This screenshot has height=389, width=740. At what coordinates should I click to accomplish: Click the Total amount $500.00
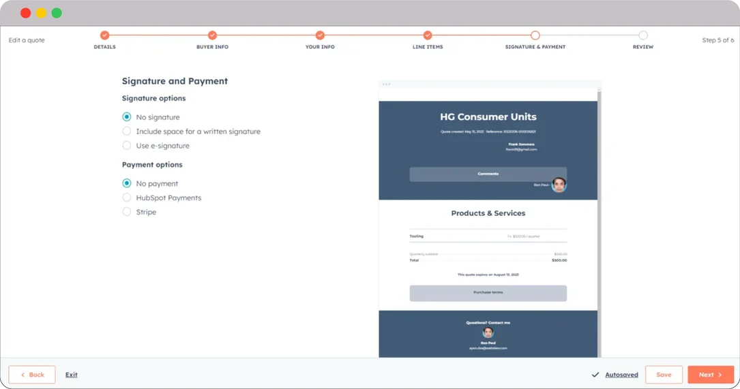point(559,260)
